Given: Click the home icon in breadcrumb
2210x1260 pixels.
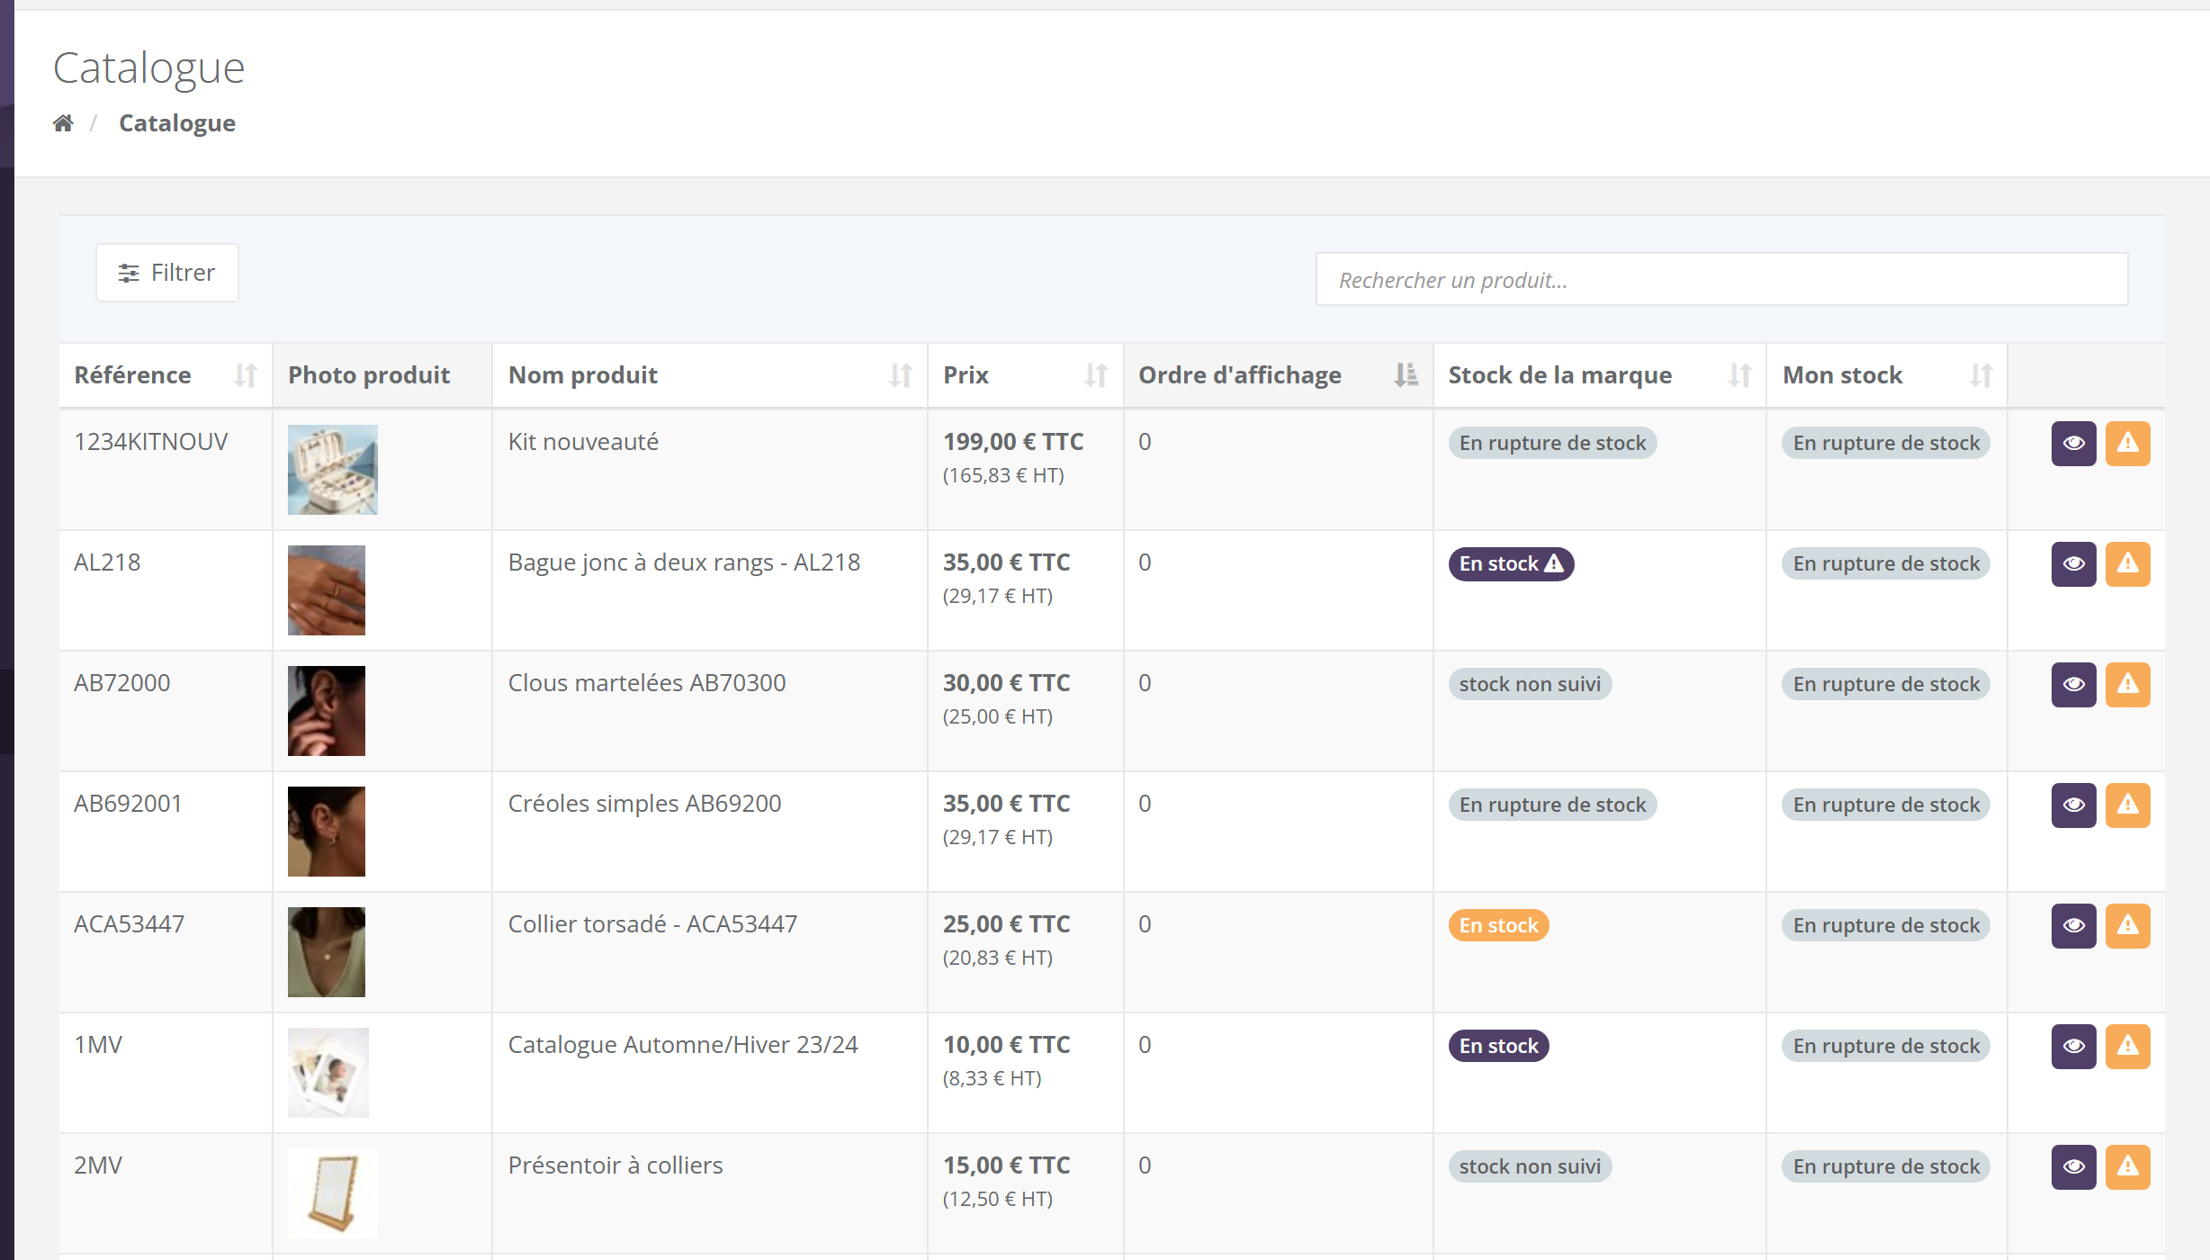Looking at the screenshot, I should (63, 123).
